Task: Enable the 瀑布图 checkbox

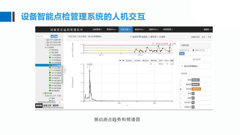Action: 149,36
